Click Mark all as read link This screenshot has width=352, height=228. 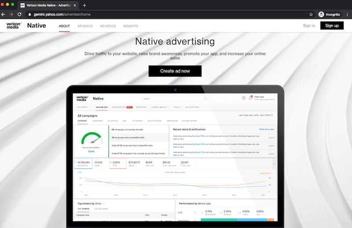click(x=267, y=129)
